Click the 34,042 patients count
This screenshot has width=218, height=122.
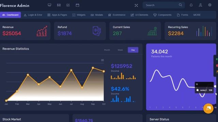click(159, 52)
